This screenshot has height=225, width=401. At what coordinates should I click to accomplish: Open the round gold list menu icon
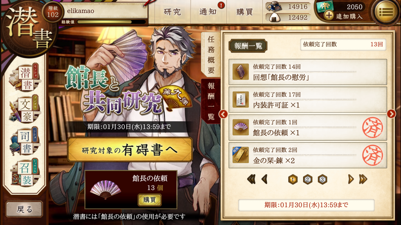tap(386, 11)
